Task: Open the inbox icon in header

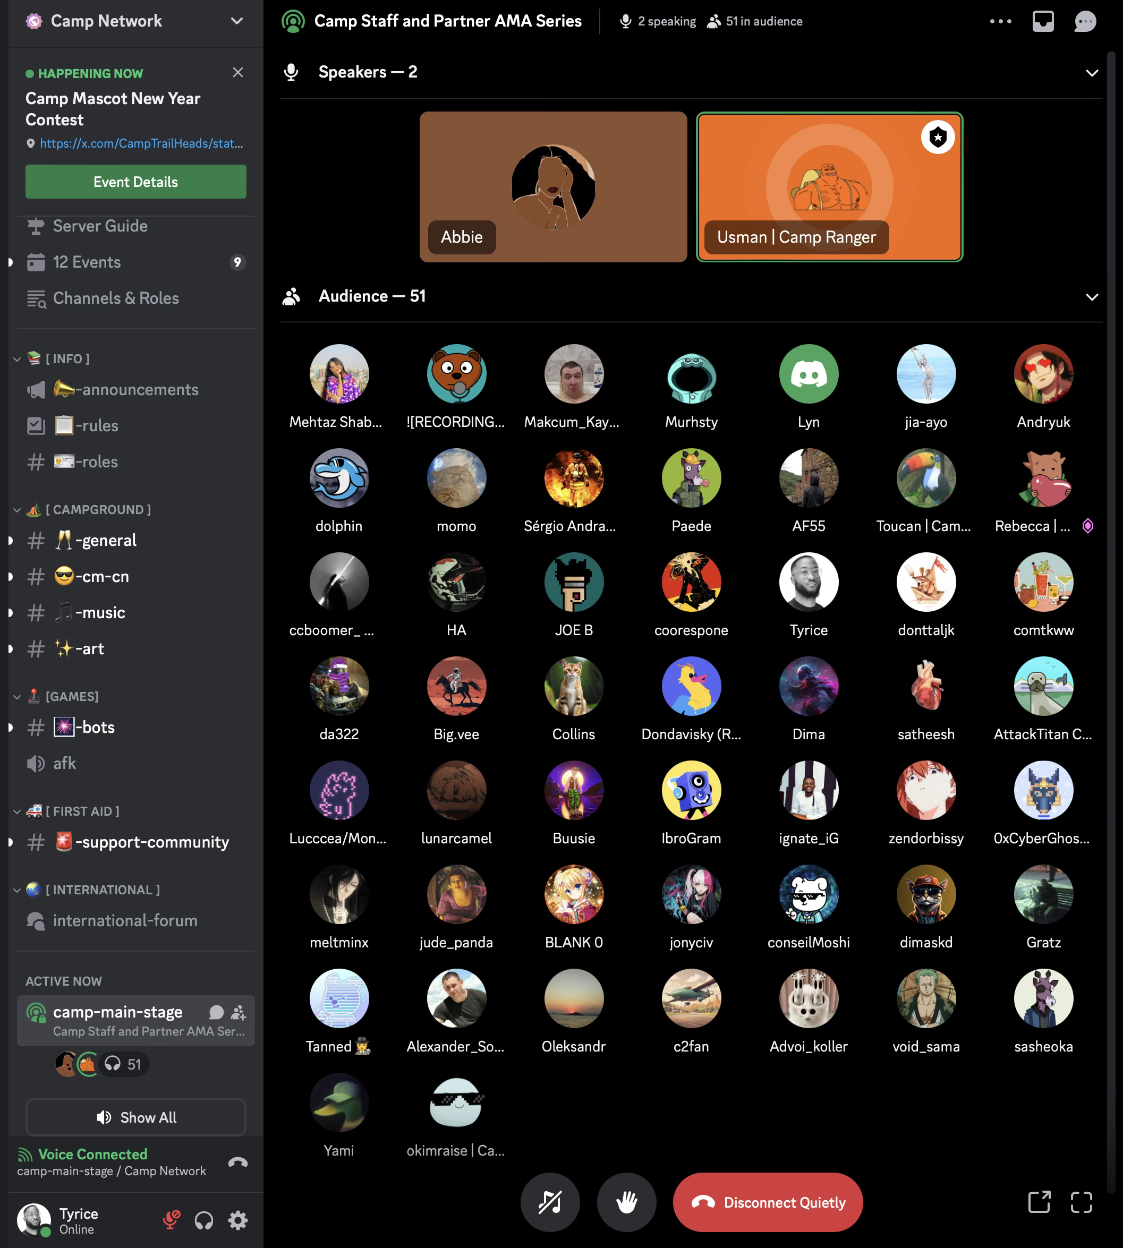Action: 1043,21
